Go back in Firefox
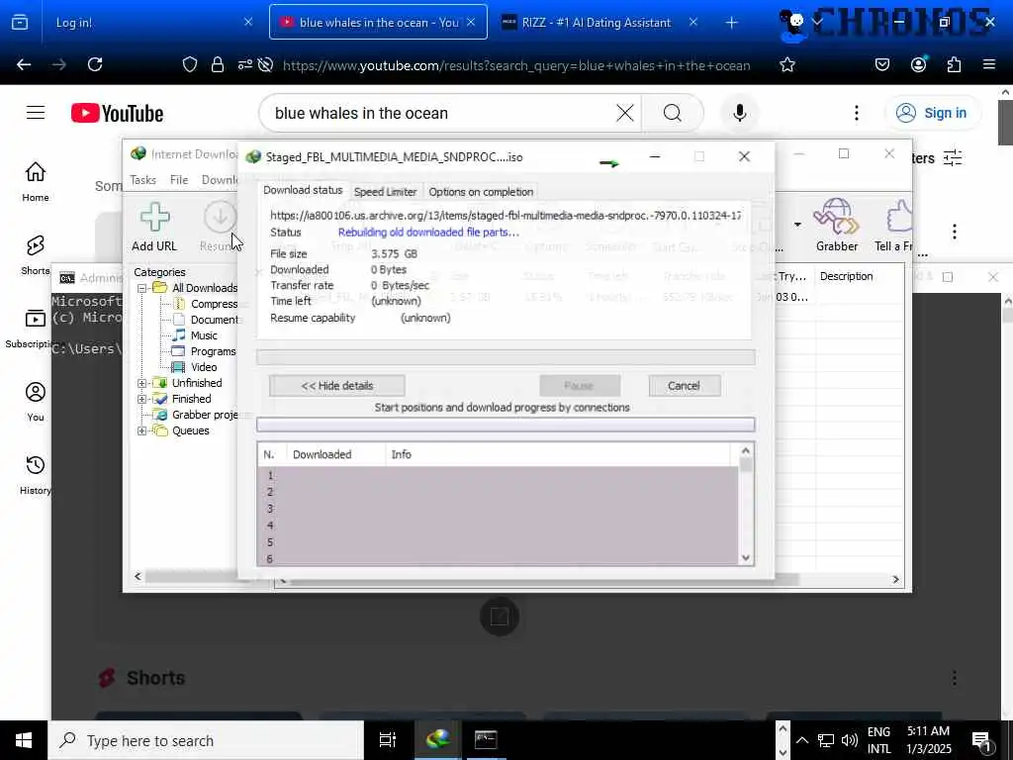This screenshot has height=760, width=1013. [x=24, y=64]
